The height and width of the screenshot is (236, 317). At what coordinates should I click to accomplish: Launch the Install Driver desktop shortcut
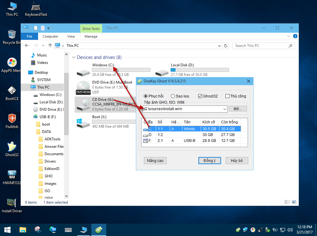(12, 205)
